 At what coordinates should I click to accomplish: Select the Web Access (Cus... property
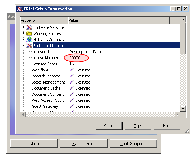pyautogui.click(x=48, y=100)
